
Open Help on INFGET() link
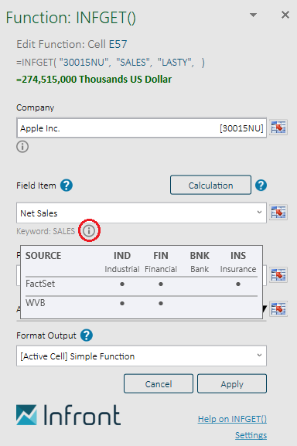coord(232,419)
